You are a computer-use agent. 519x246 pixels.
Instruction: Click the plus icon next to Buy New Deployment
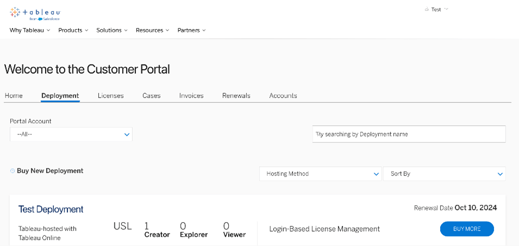point(12,171)
